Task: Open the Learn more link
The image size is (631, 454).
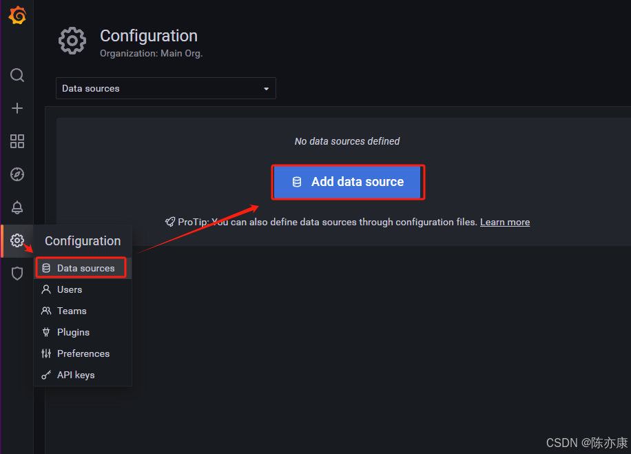Action: pos(505,222)
